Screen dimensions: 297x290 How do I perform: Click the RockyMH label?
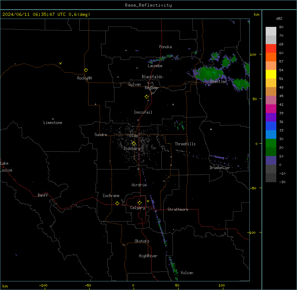(x=84, y=78)
